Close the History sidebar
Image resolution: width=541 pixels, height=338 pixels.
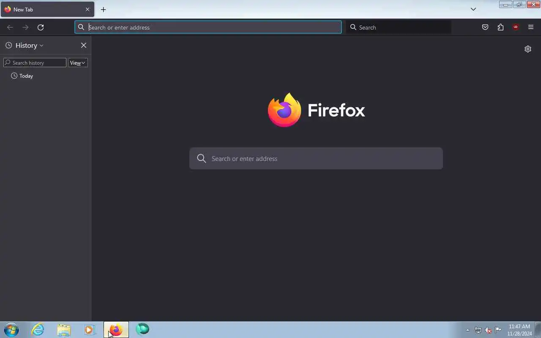[84, 45]
